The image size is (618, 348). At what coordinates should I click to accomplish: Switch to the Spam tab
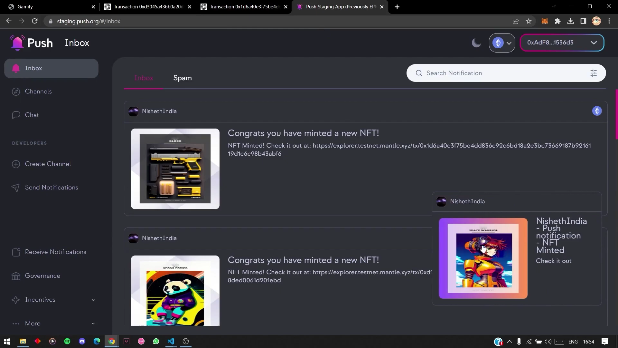[182, 78]
